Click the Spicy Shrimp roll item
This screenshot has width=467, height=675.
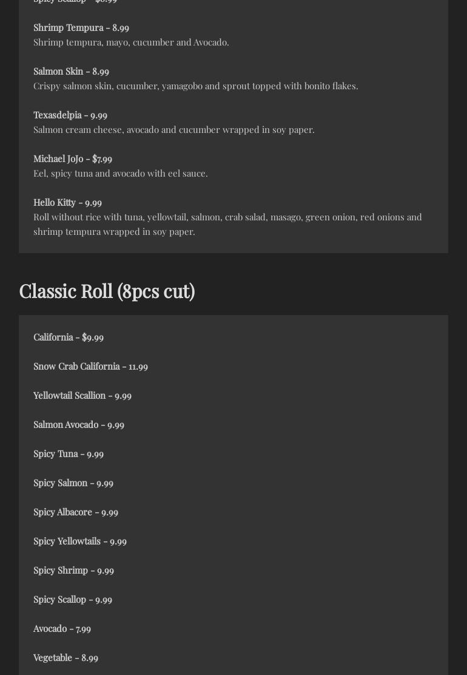(73, 570)
